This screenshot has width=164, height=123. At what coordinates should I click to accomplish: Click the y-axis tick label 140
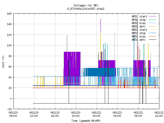[9, 24]
